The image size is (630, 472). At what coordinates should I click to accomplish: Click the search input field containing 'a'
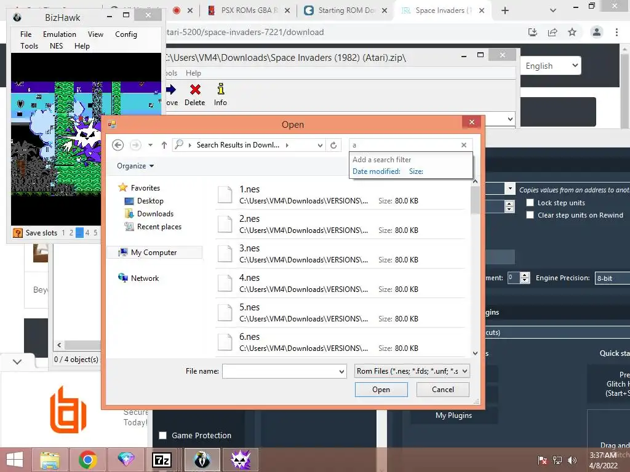(x=404, y=145)
